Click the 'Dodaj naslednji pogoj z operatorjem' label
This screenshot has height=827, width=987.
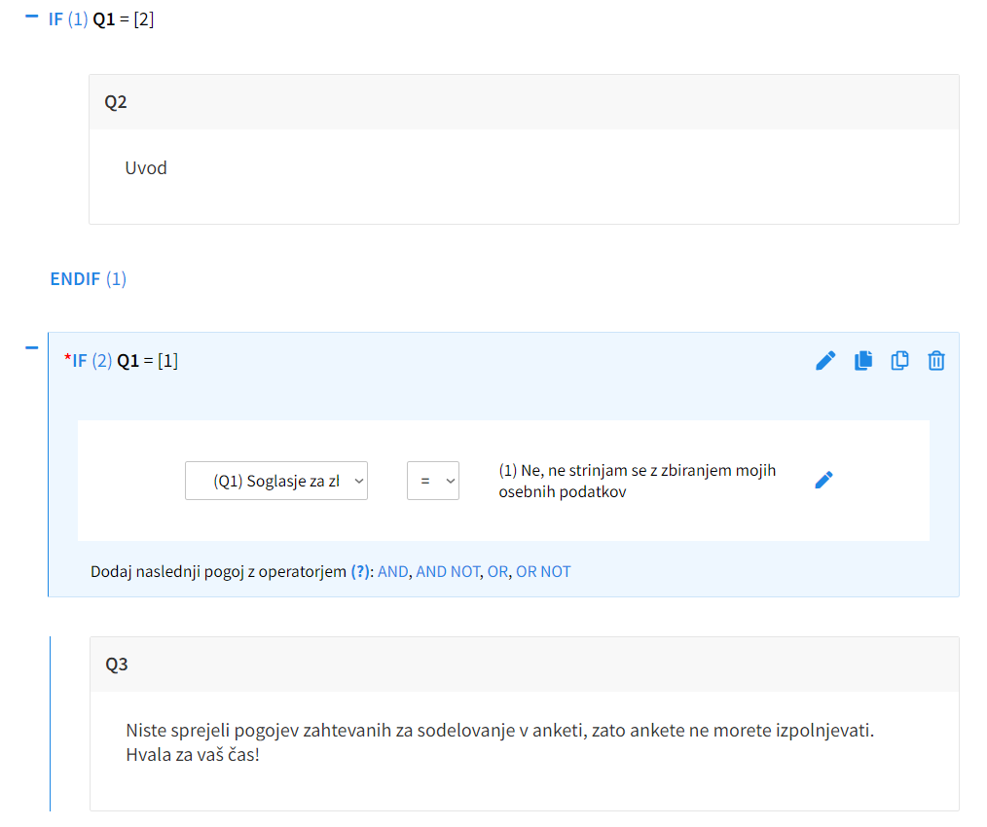[218, 571]
